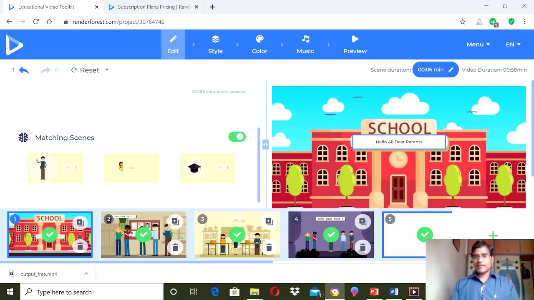Select the Edit step tab

click(173, 45)
